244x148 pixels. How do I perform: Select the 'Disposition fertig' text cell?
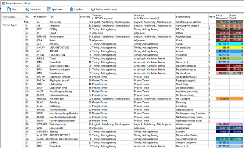pos(64,88)
